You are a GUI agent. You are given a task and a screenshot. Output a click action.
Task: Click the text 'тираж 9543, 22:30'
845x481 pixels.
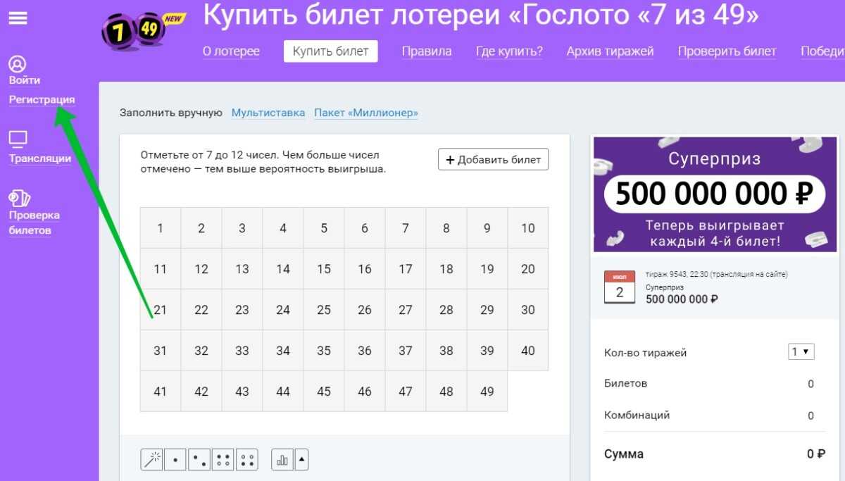click(677, 275)
